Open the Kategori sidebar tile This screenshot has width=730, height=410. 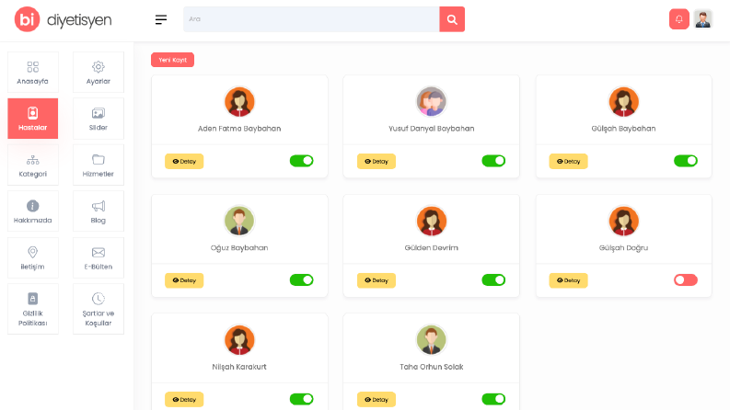pos(32,165)
